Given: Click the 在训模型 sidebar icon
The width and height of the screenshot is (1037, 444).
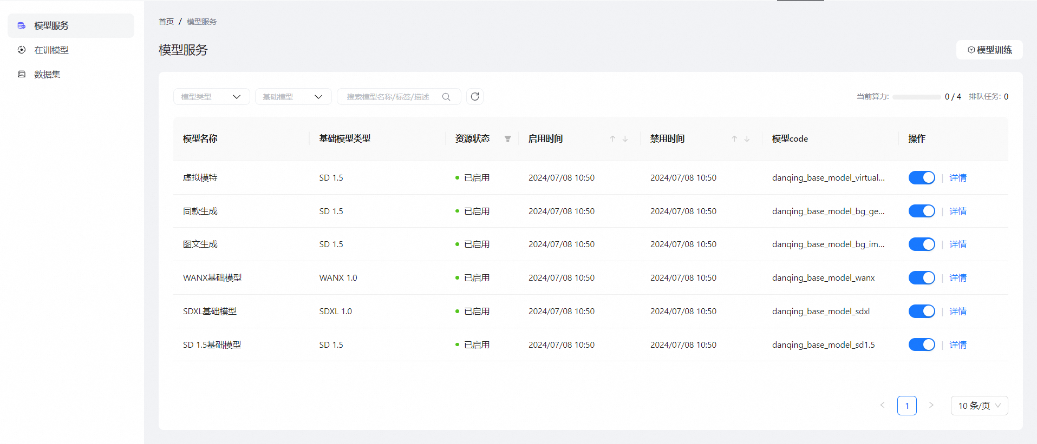Looking at the screenshot, I should point(22,50).
